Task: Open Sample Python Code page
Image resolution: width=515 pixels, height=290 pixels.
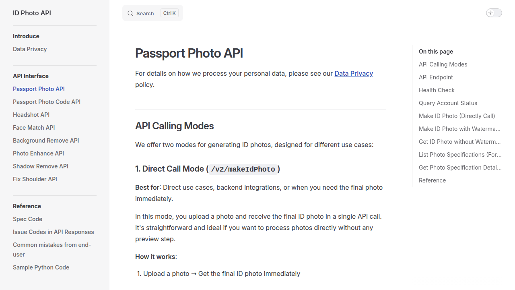Action: 41,267
